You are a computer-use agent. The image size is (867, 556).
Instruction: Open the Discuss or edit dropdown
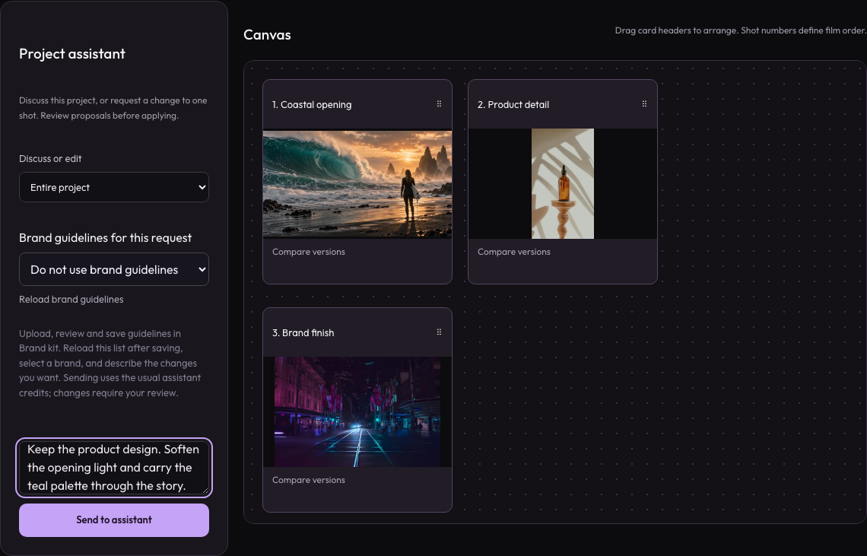(x=114, y=187)
